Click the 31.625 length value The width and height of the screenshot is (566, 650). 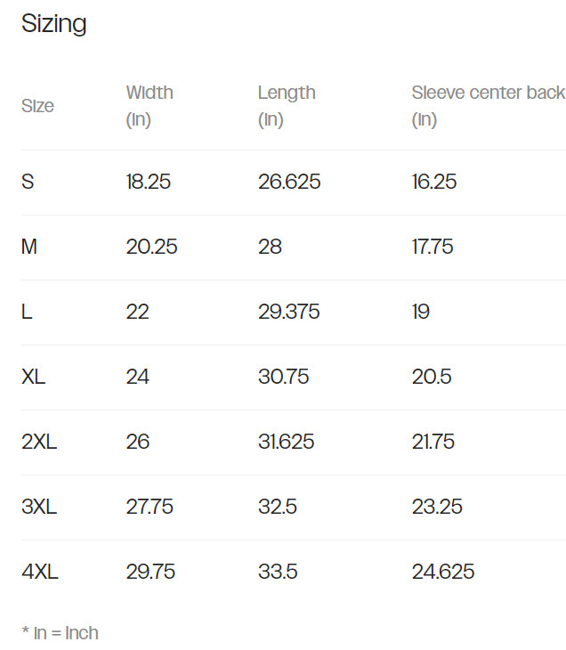(x=287, y=442)
